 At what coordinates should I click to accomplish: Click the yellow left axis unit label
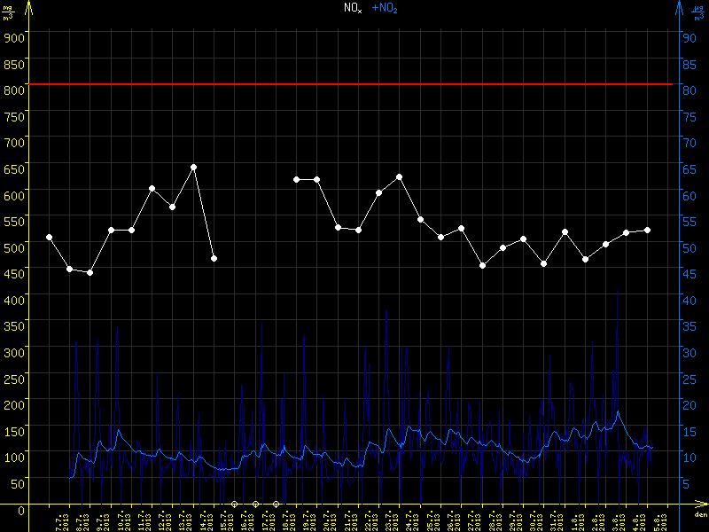pos(8,11)
